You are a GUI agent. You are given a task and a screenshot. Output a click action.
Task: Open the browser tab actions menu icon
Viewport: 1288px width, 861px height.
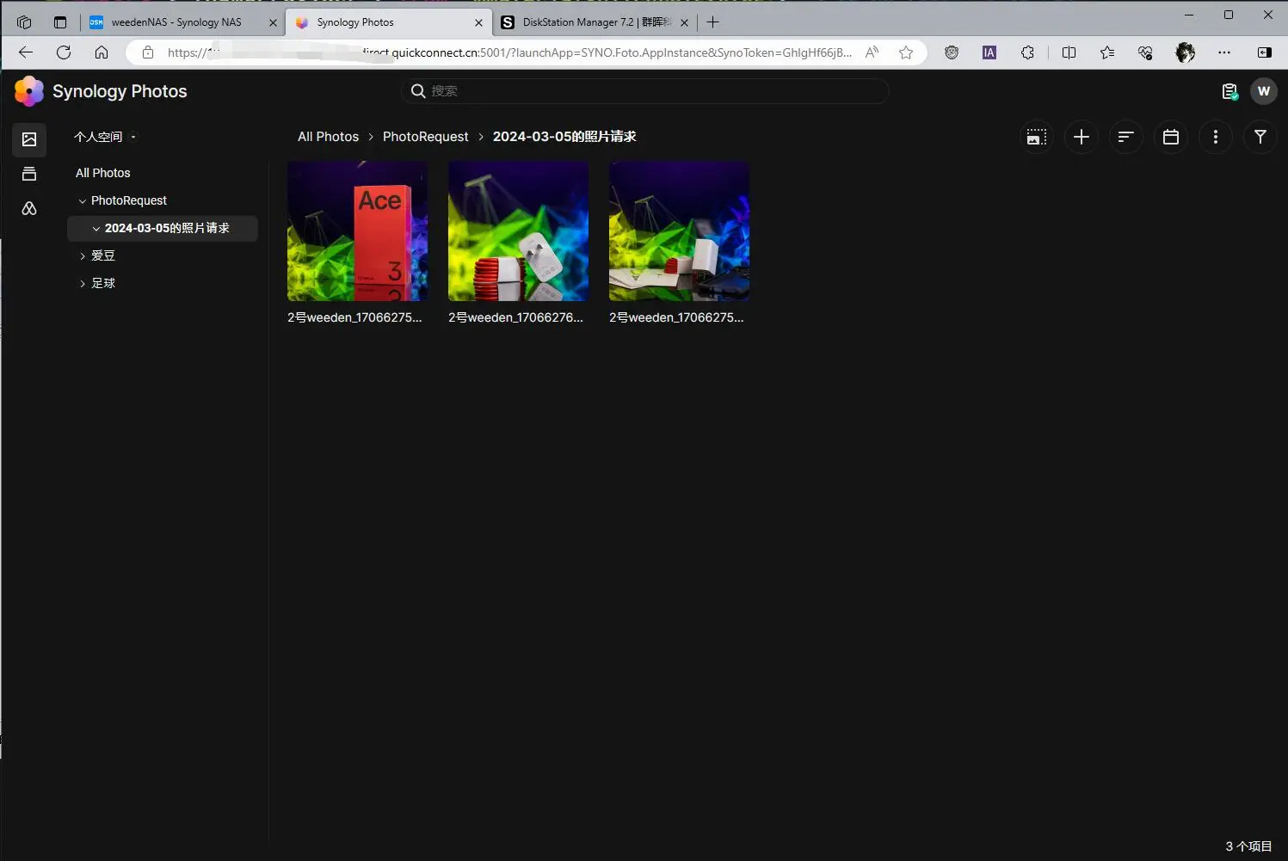60,22
